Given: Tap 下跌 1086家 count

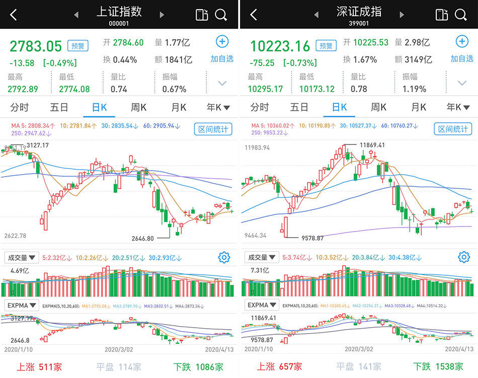Looking at the screenshot, I should (198, 367).
